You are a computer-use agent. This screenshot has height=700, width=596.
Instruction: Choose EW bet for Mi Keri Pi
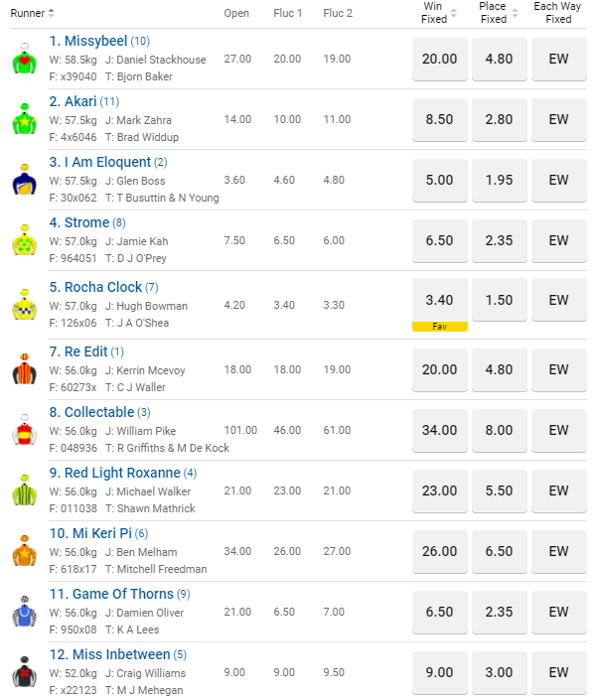558,551
